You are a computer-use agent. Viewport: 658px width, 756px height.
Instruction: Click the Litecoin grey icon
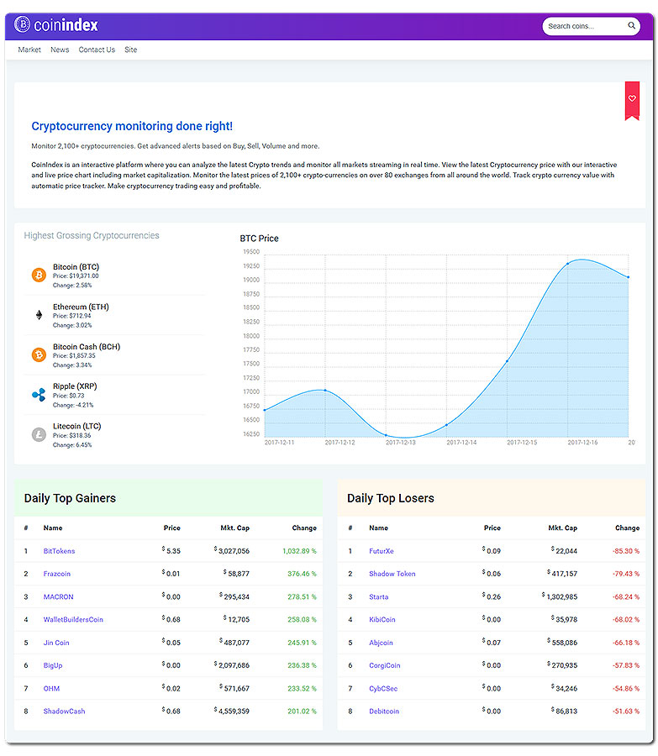(x=39, y=434)
